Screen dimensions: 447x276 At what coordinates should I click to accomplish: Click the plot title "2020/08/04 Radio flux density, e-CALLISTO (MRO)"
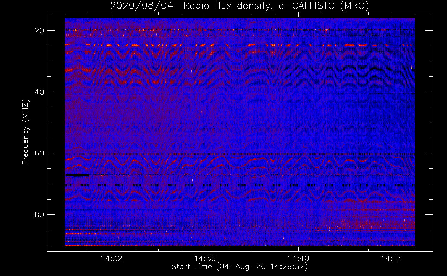[240, 6]
